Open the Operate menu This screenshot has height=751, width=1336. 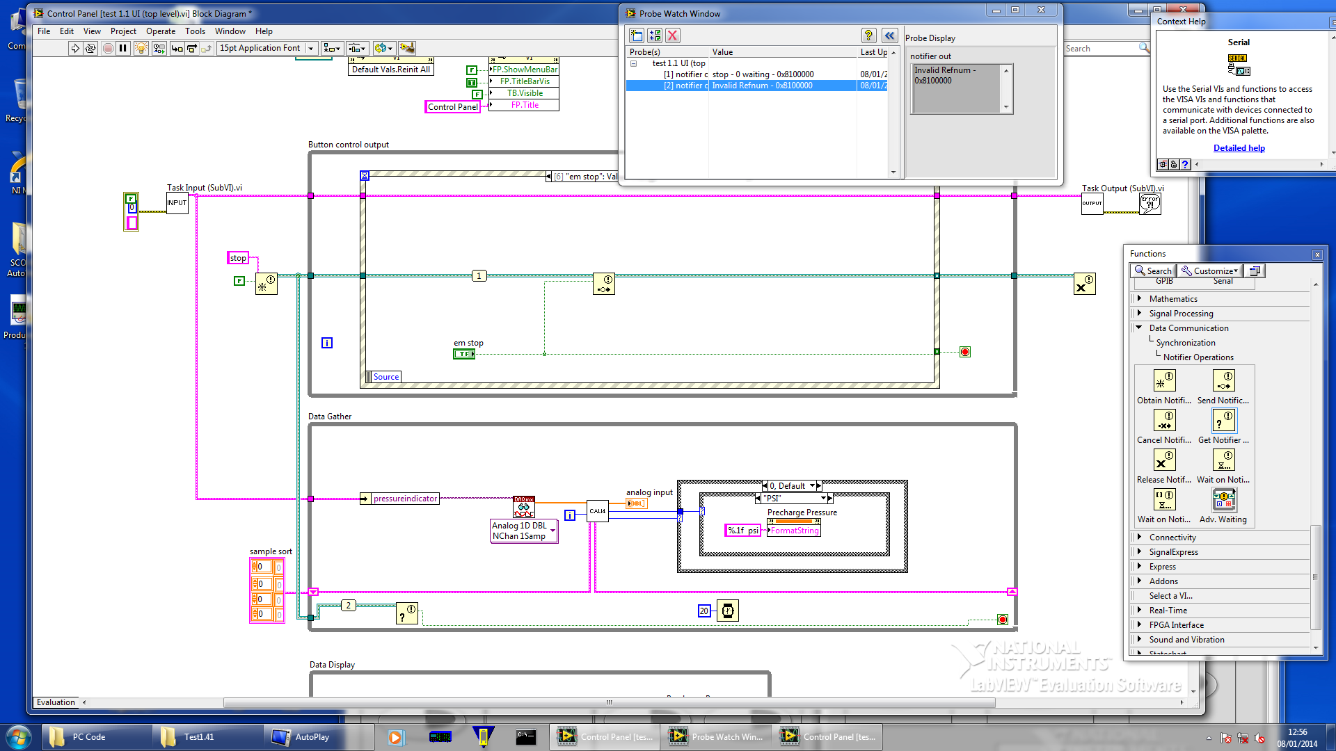[161, 31]
